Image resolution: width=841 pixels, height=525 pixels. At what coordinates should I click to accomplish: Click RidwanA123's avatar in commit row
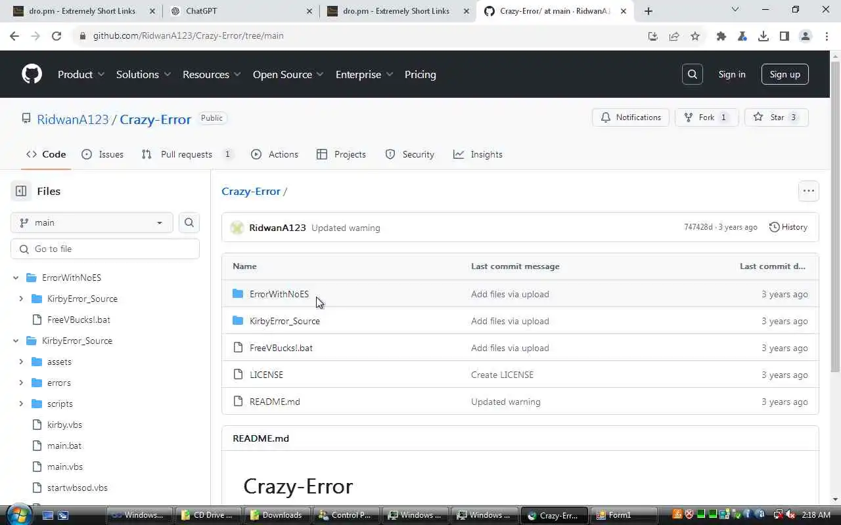(x=237, y=228)
